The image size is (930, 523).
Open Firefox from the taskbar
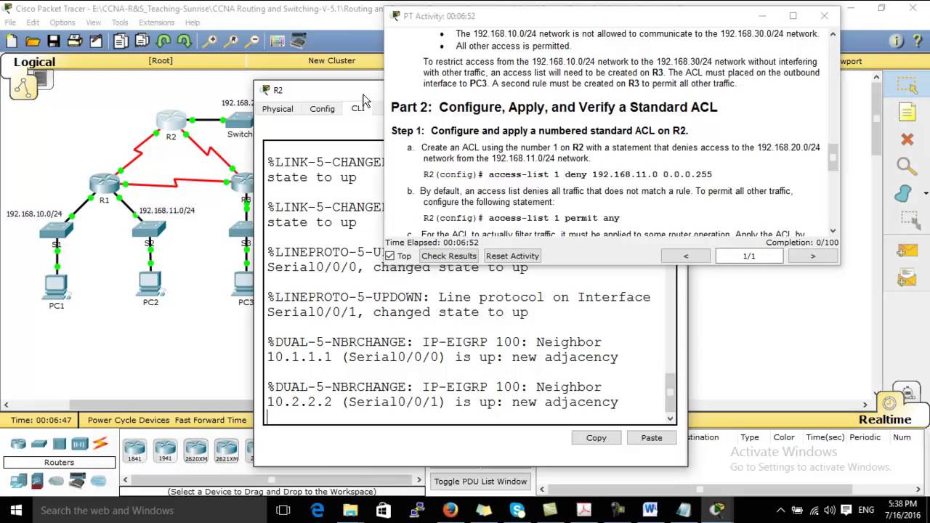[x=450, y=510]
